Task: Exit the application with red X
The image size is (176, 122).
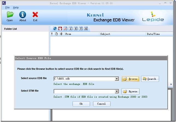Action: pyautogui.click(x=35, y=17)
